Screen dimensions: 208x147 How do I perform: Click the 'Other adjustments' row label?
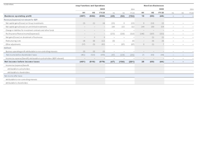(13, 44)
